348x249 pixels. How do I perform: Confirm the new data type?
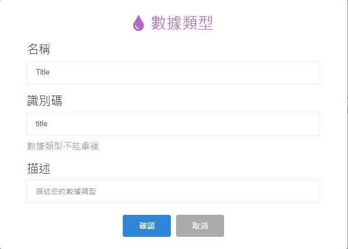click(146, 226)
